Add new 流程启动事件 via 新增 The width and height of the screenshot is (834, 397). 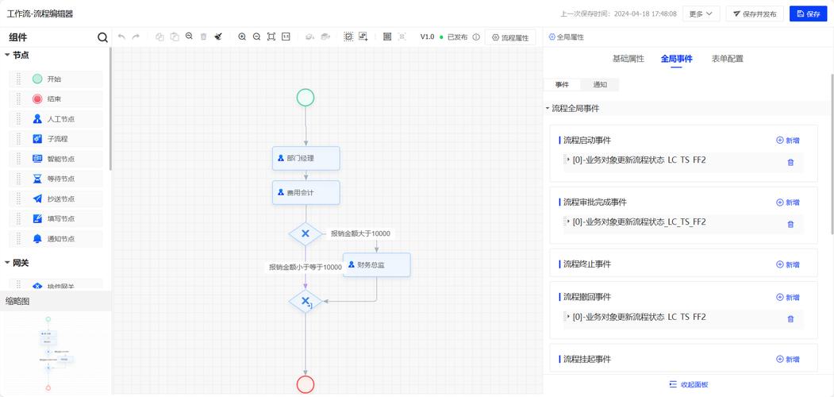[788, 141]
